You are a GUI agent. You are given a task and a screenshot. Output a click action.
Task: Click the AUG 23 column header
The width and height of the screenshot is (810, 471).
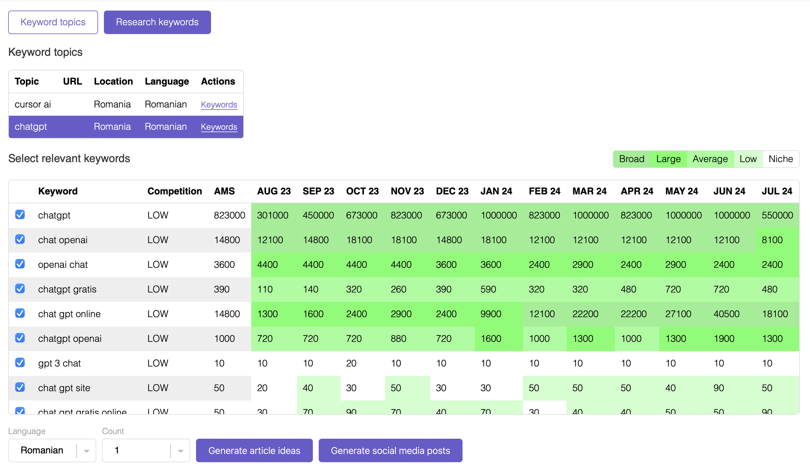tap(274, 191)
